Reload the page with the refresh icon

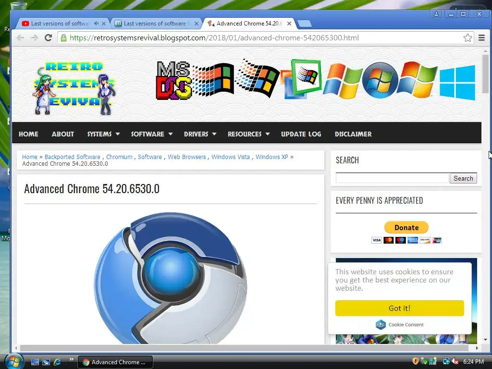point(48,38)
